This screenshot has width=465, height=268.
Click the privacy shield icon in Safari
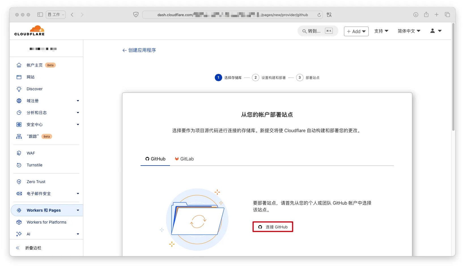pos(136,14)
